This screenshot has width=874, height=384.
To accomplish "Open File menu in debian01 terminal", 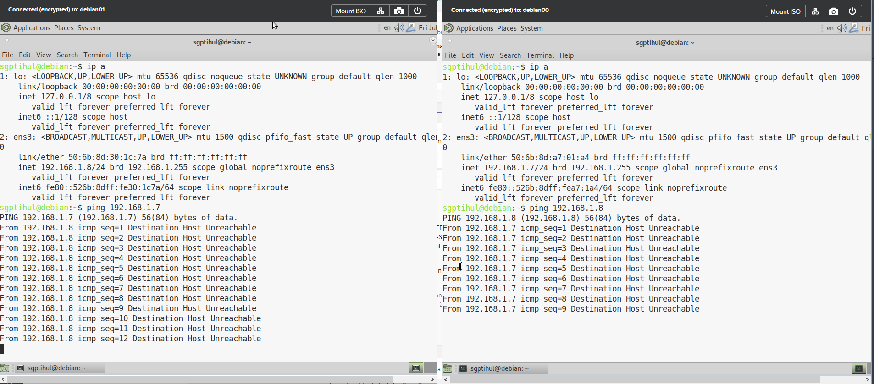I will click(x=7, y=55).
